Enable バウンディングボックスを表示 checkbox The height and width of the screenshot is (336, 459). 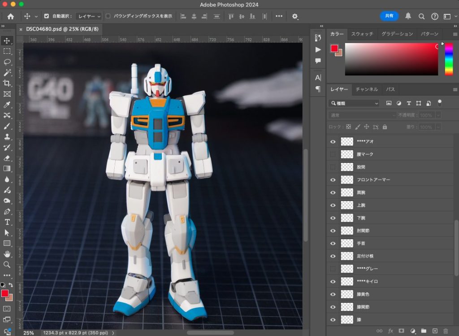pos(108,16)
